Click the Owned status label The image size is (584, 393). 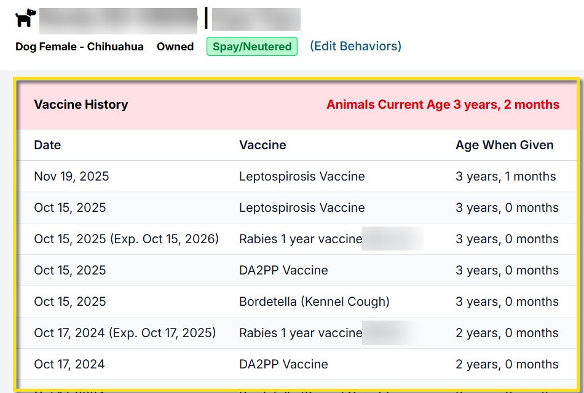(x=175, y=47)
